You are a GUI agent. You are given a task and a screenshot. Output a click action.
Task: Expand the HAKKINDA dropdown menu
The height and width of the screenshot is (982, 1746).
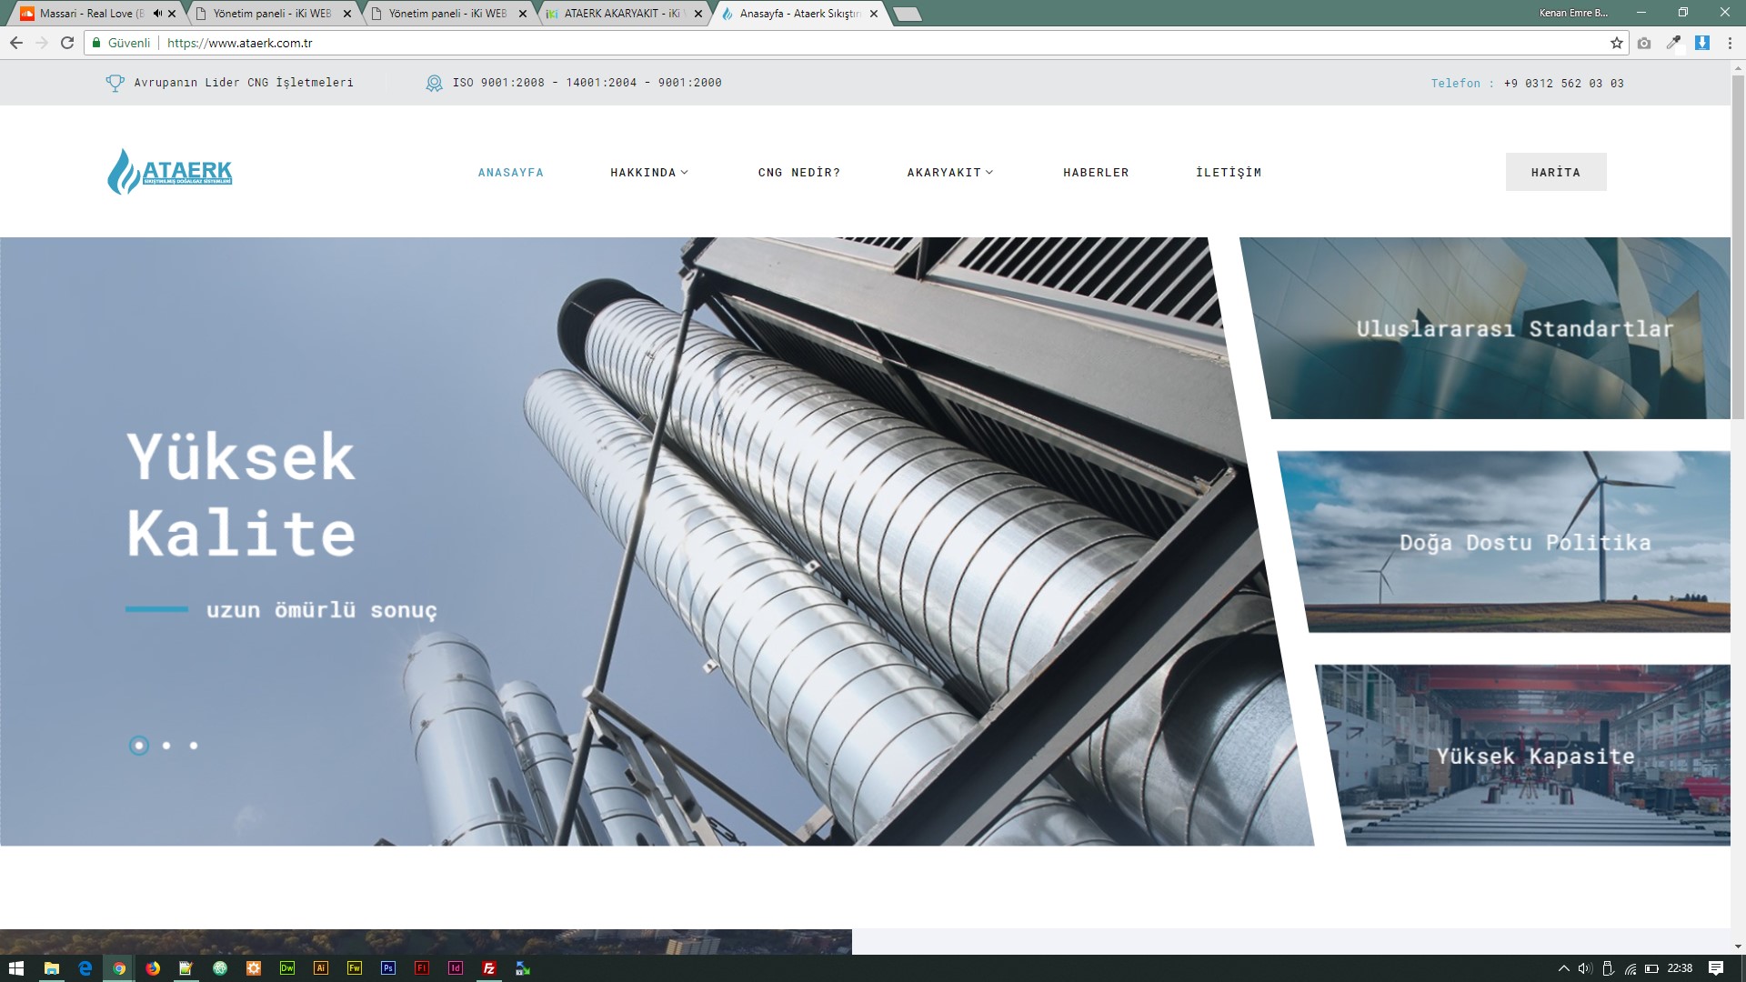649,172
